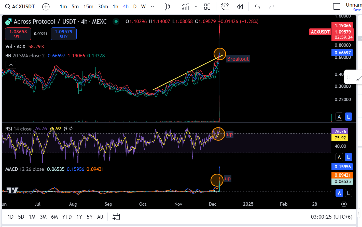Set range to 5Y
Image resolution: width=362 pixels, height=227 pixels.
(90, 217)
